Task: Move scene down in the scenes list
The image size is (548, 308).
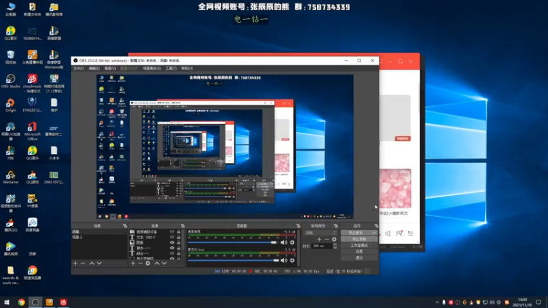Action: click(x=99, y=264)
